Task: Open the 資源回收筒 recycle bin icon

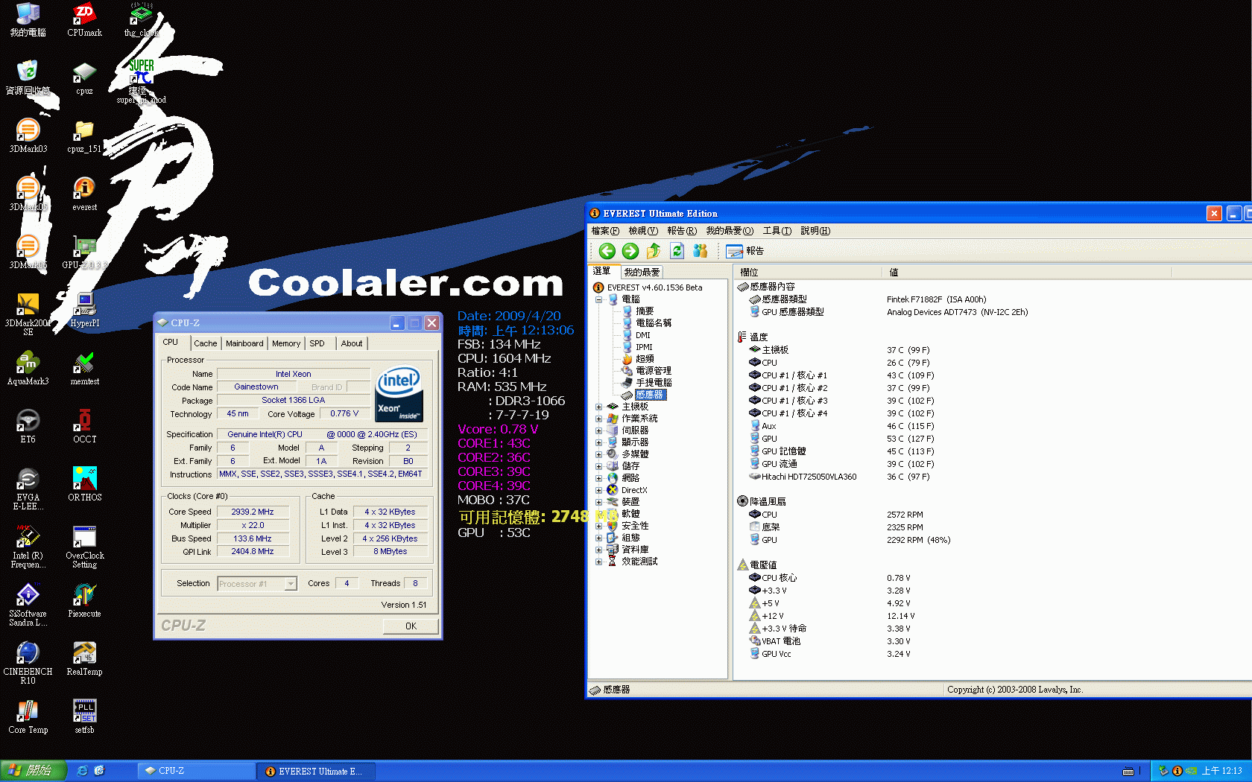Action: click(28, 78)
